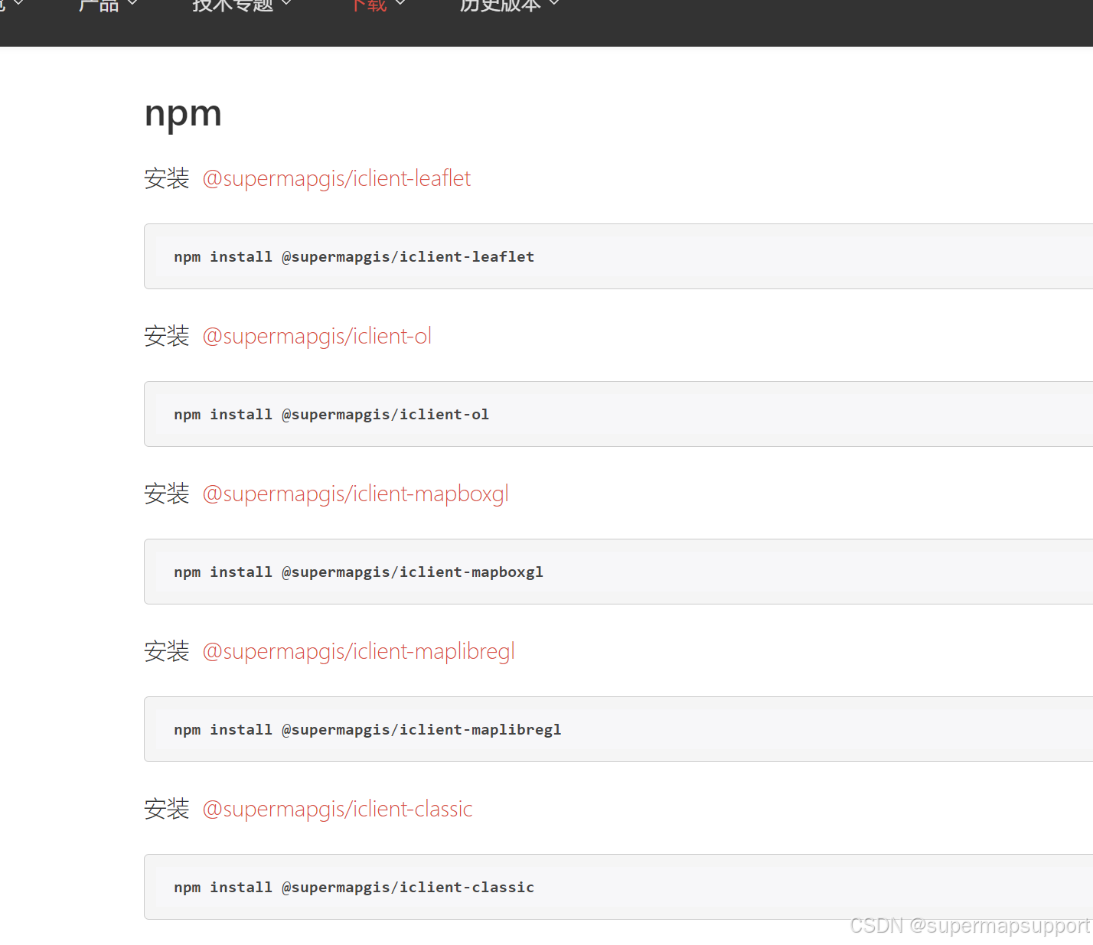Screen dimensions: 1093x945
Task: Visit the @supermapgis/iclient-mapboxgl link
Action: [355, 494]
